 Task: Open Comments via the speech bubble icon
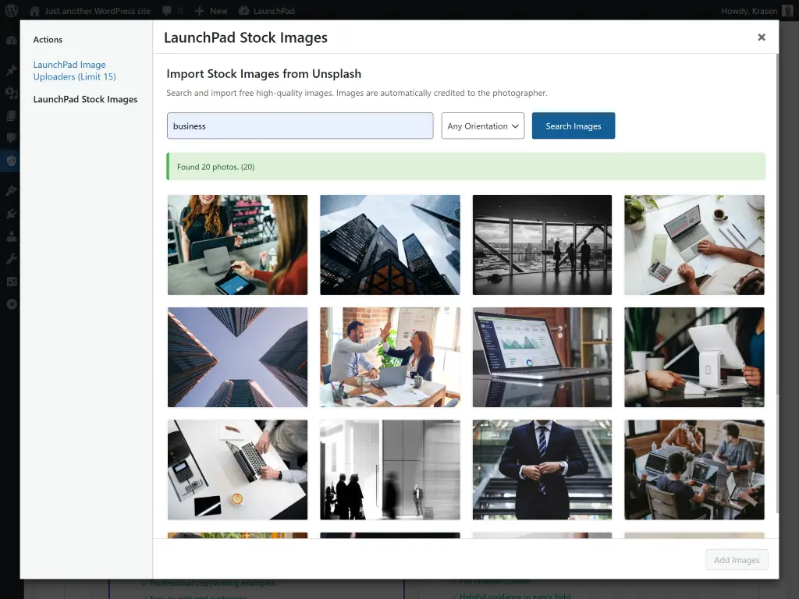[11, 136]
